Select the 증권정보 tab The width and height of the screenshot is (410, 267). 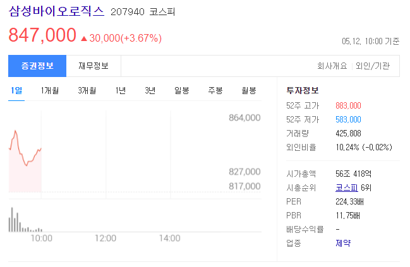click(37, 66)
